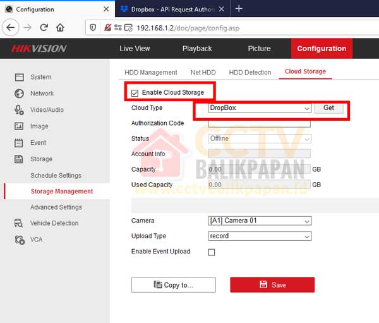Click the Image sidebar icon
This screenshot has height=323, width=379.
(x=19, y=126)
